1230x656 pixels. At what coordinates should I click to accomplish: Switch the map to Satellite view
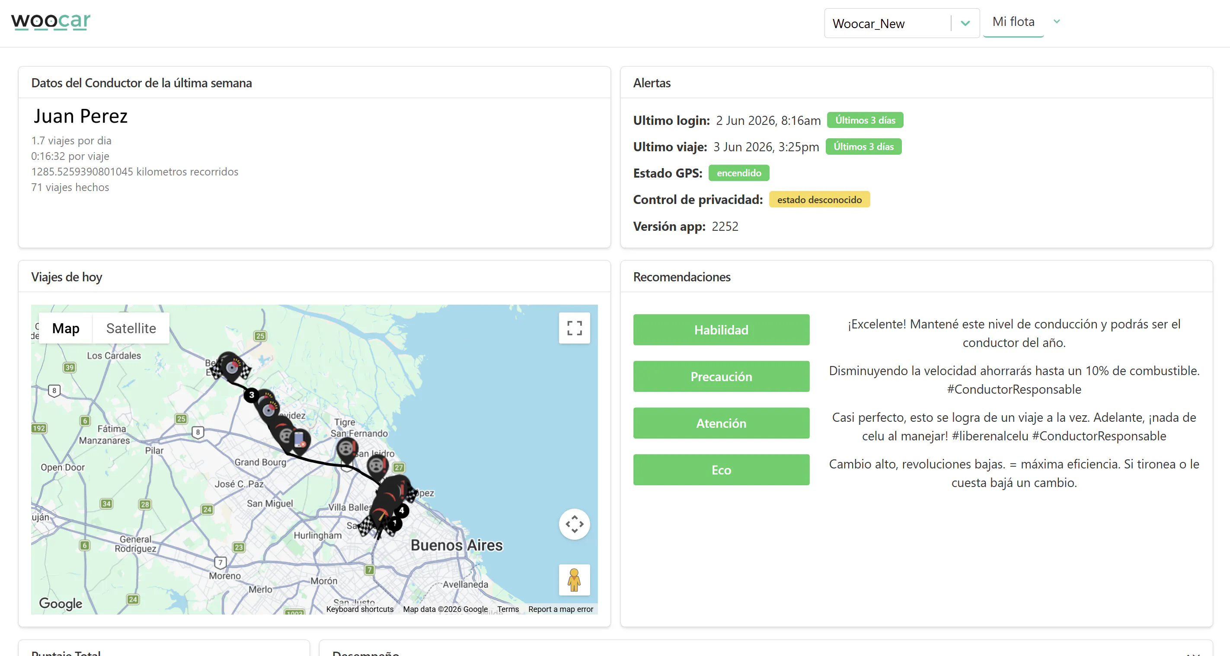coord(131,328)
